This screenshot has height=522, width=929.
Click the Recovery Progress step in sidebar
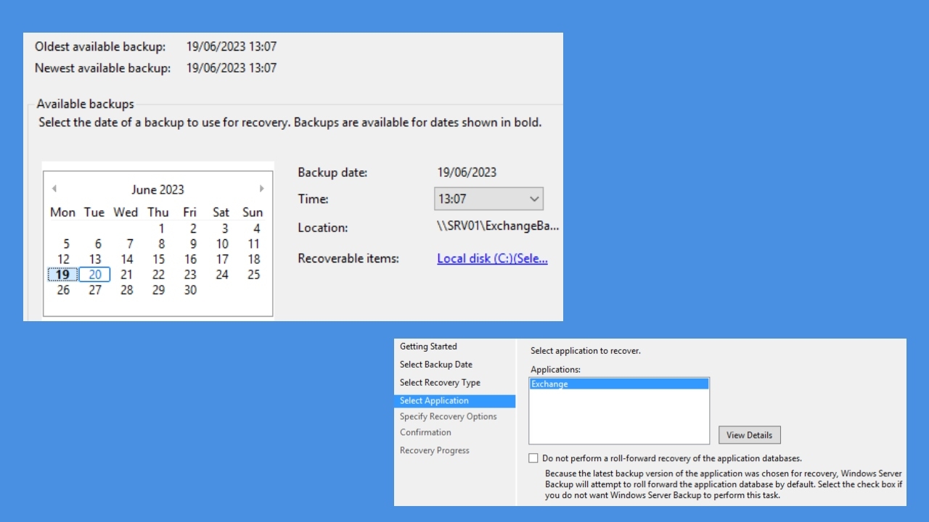point(434,450)
